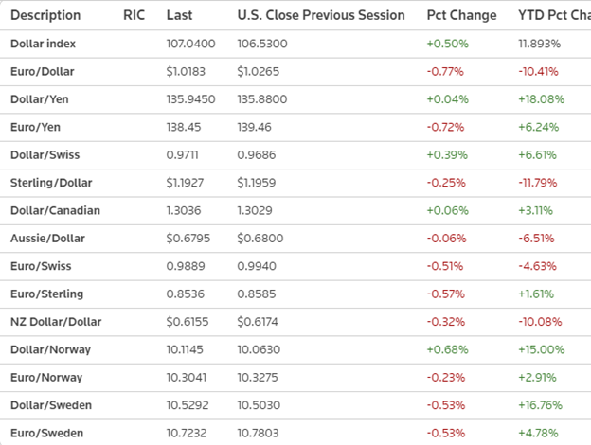Click the U.S. Close Previous Session header
The width and height of the screenshot is (591, 445).
[321, 16]
